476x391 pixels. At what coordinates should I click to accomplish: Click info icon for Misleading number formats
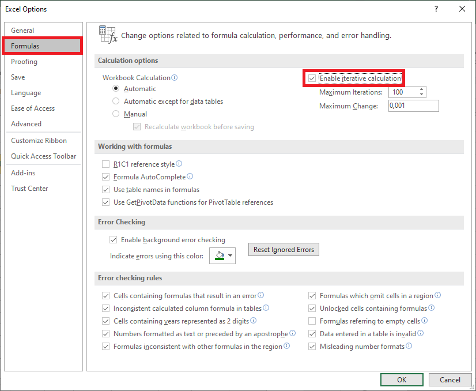(409, 347)
